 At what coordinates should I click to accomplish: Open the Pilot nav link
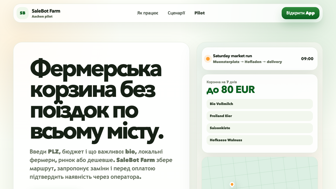tap(199, 13)
